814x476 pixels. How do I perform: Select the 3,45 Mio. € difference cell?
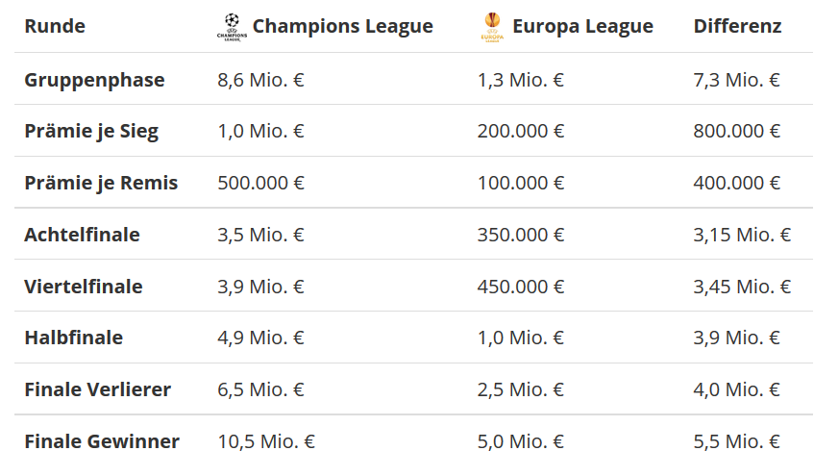pyautogui.click(x=742, y=287)
